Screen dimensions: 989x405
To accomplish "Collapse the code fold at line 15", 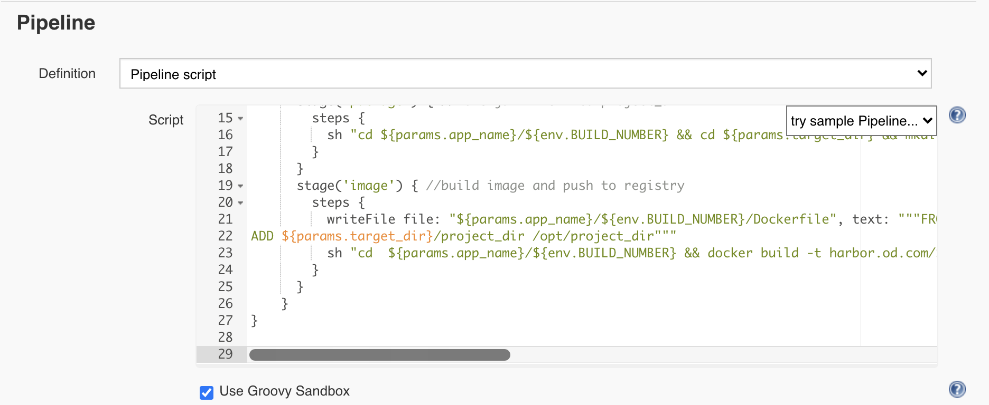I will click(240, 119).
